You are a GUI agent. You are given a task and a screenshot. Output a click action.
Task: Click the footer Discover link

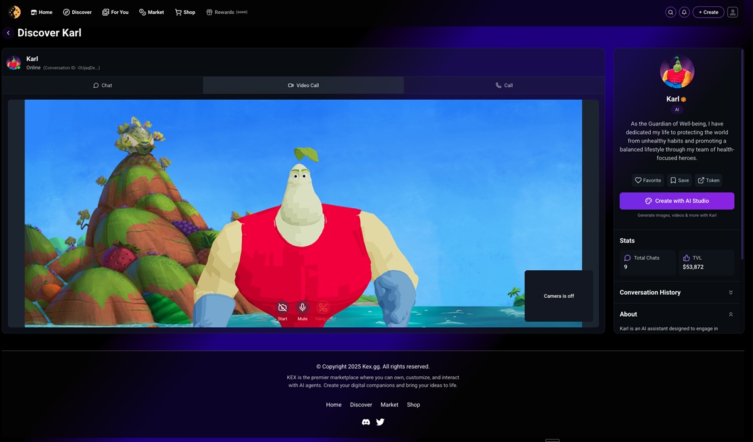coord(361,405)
